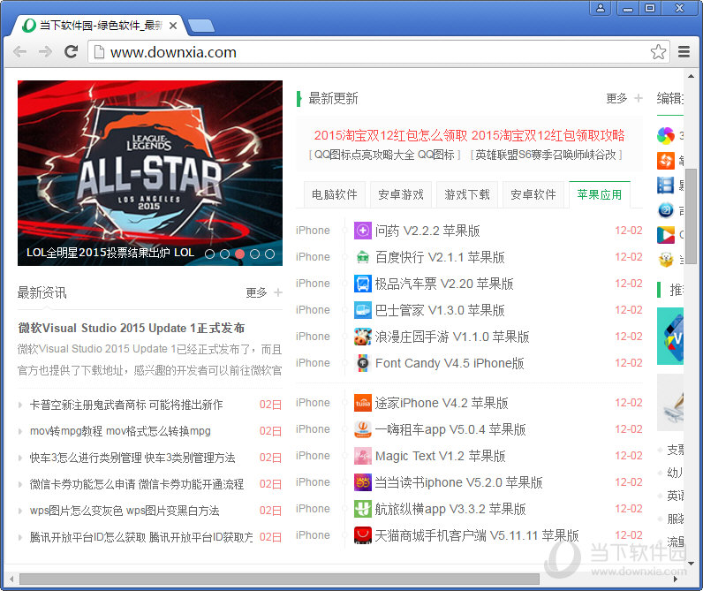Click the horizontal scrollbar thumb

click(x=279, y=579)
